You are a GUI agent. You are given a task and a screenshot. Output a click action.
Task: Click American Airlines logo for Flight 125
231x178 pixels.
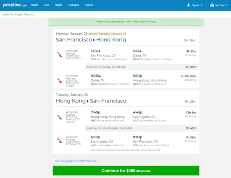coord(60,81)
